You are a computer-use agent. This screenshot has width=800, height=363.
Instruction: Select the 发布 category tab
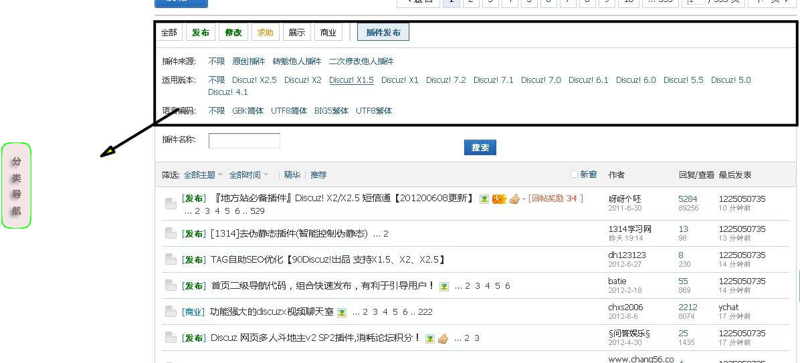click(201, 33)
